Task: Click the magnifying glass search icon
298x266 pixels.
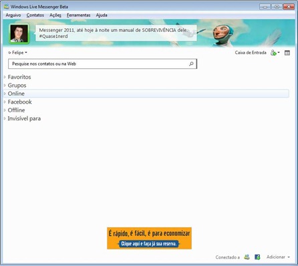Action: coord(191,64)
